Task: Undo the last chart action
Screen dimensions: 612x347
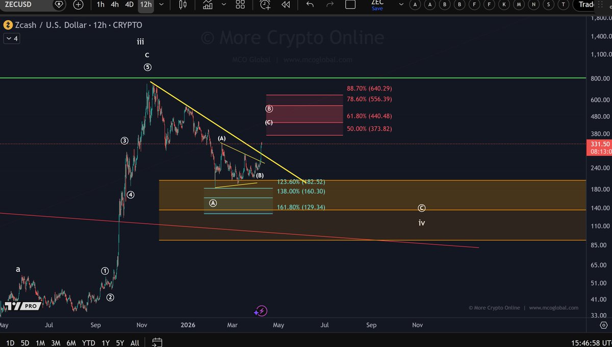Action: click(310, 5)
